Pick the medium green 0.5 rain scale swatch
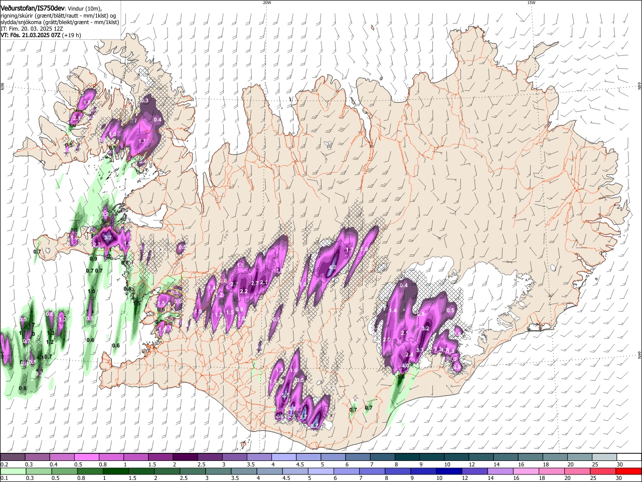 click(64, 471)
